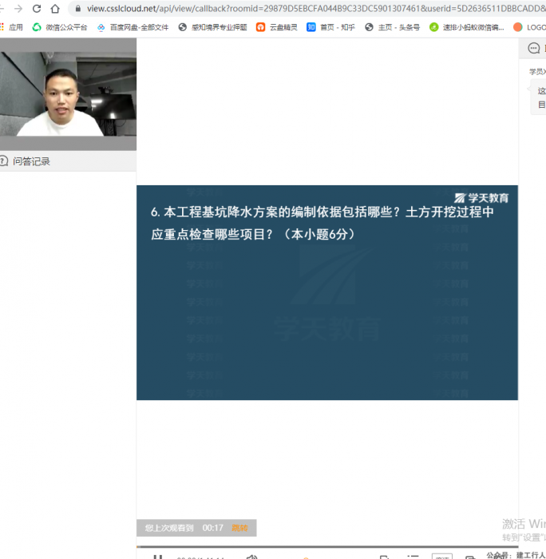Open the 微信公众平台 bookmark
This screenshot has width=546, height=559.
pos(60,27)
